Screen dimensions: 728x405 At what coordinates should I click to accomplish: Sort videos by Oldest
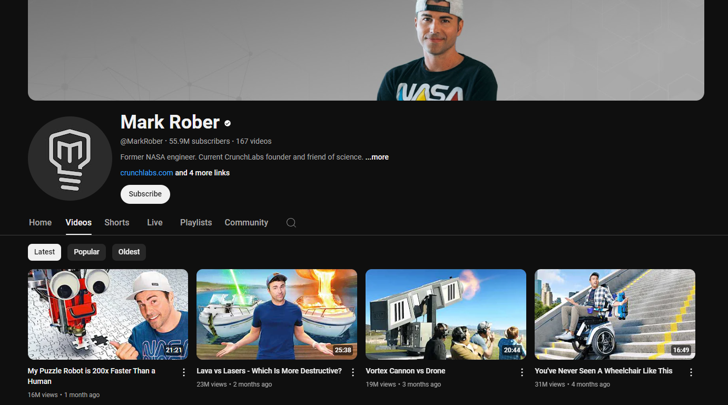(129, 252)
